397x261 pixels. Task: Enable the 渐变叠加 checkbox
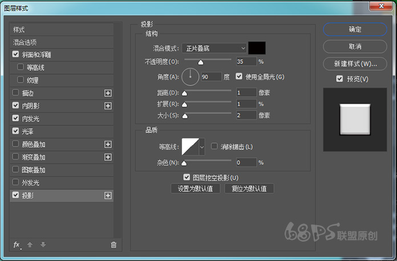coord(16,157)
